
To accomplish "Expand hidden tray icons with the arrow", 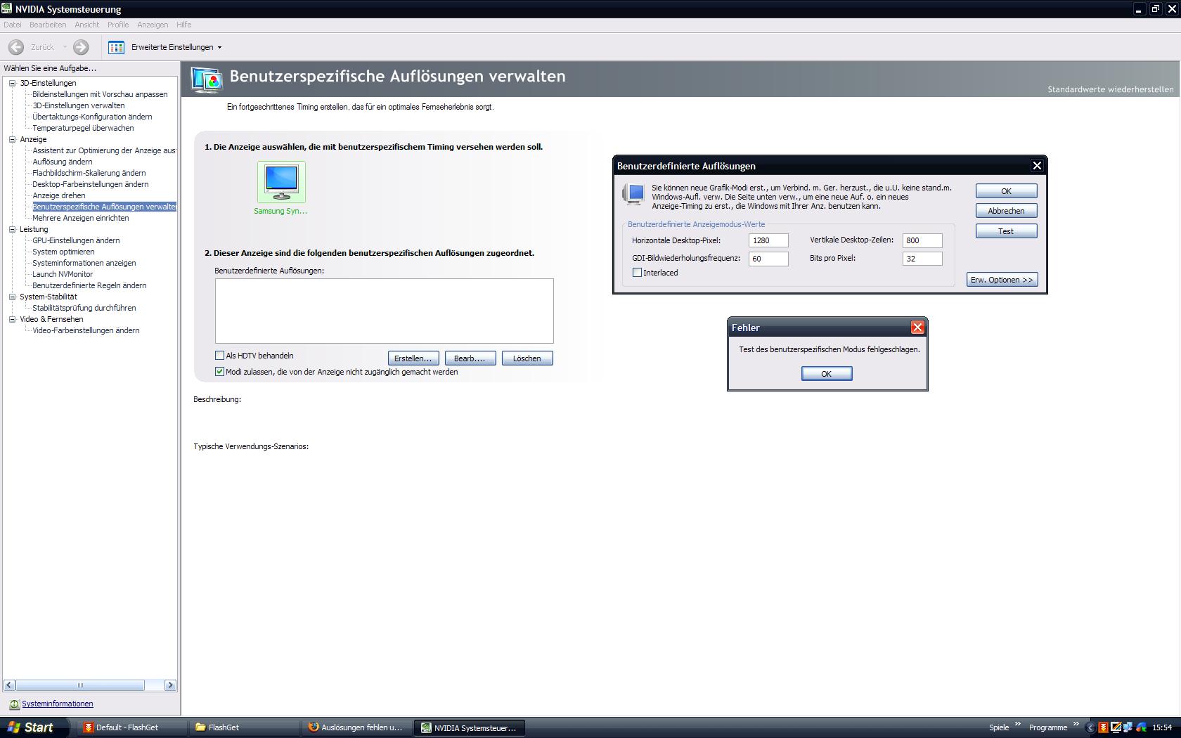I will 1090,727.
